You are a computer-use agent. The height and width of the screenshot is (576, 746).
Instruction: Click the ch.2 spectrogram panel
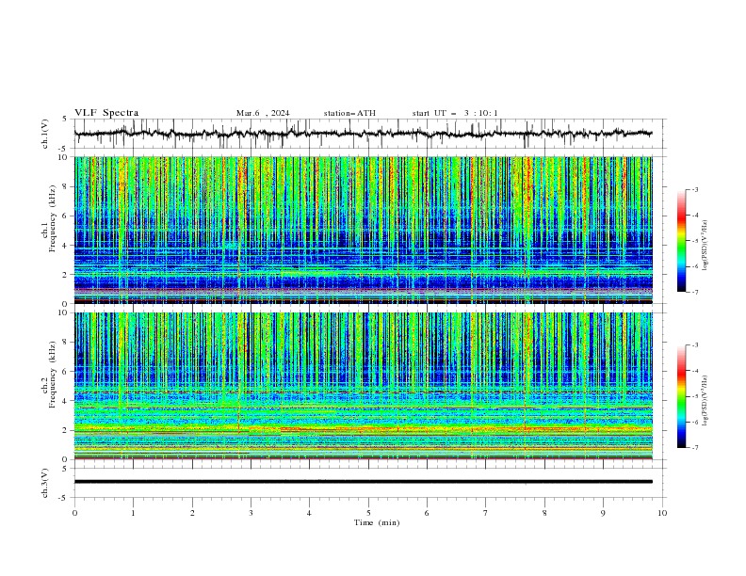point(364,386)
